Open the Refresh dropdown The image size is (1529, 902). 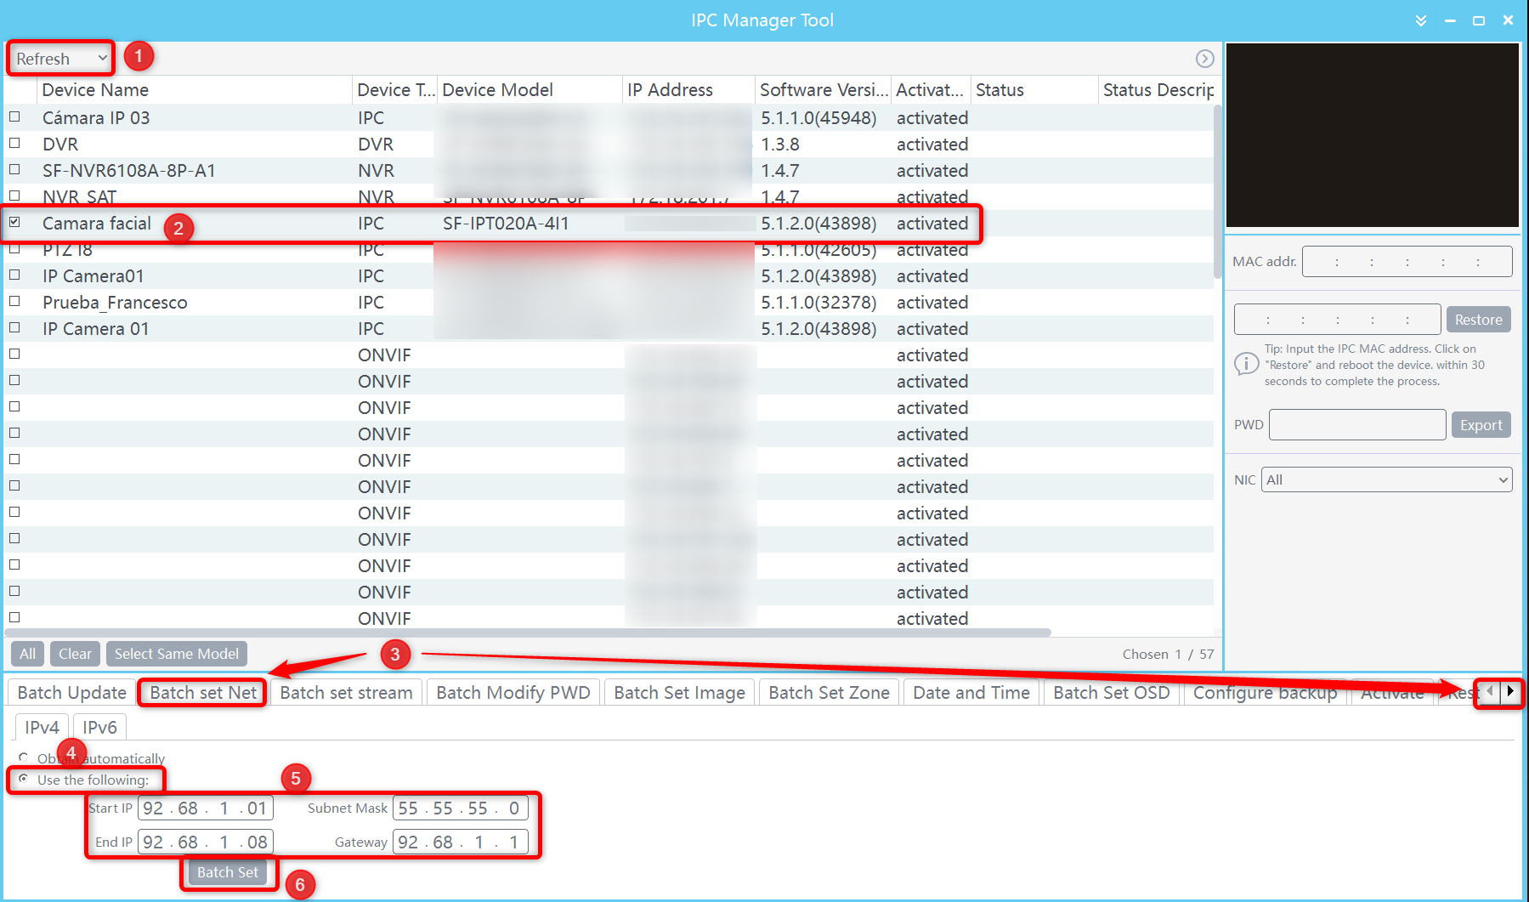[59, 58]
